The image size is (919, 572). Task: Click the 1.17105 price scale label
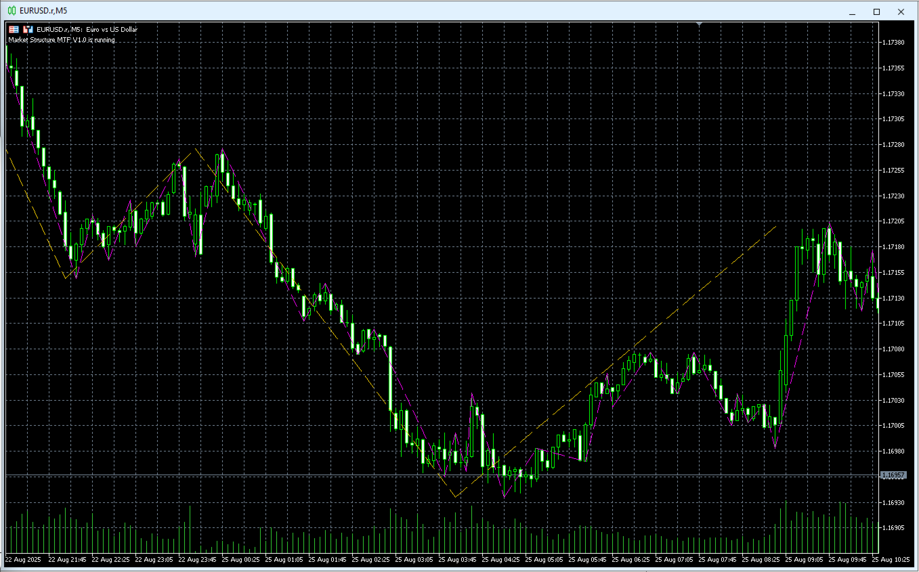[894, 324]
